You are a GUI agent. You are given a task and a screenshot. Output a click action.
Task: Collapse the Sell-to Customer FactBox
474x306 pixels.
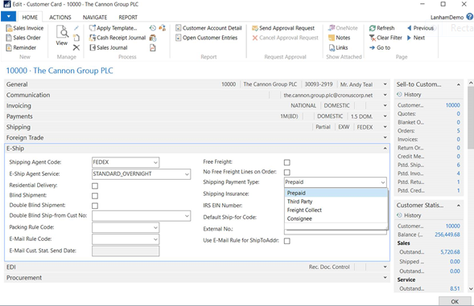(x=459, y=84)
